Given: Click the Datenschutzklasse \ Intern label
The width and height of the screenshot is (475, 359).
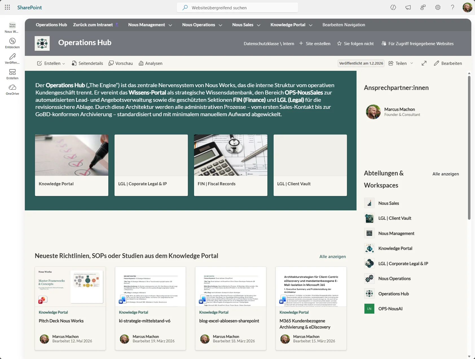Looking at the screenshot, I should [269, 43].
